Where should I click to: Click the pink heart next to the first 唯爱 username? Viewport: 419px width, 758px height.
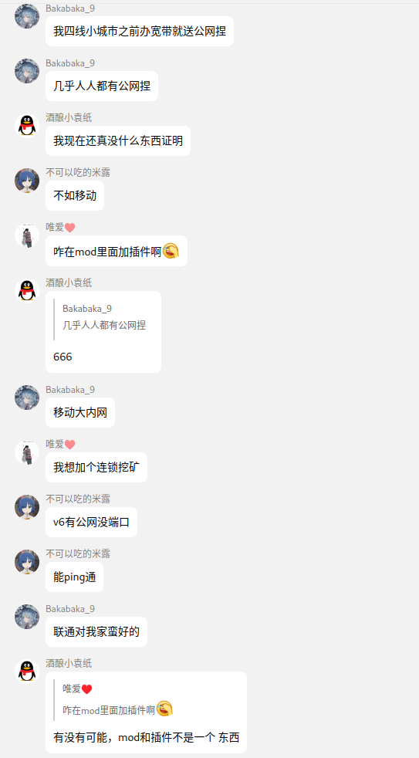[69, 228]
